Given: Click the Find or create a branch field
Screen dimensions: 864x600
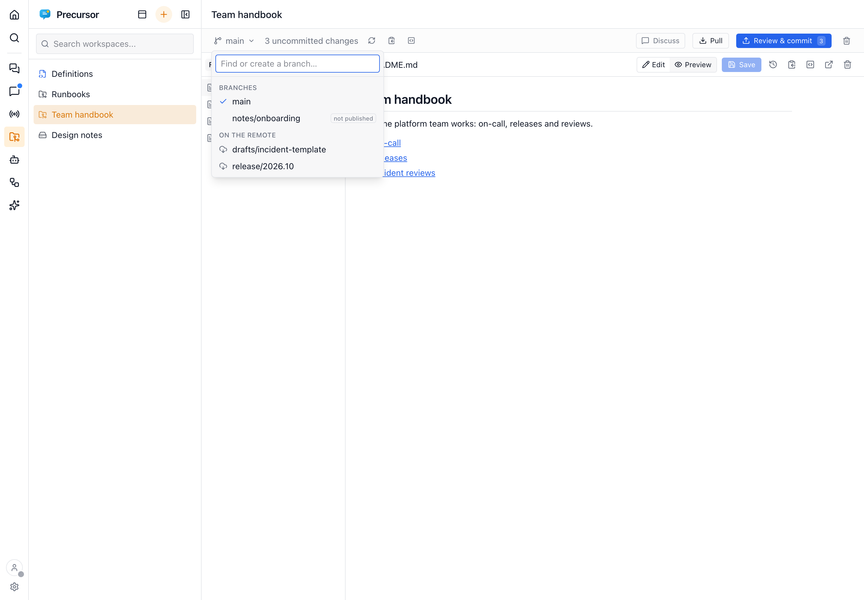Looking at the screenshot, I should [297, 64].
